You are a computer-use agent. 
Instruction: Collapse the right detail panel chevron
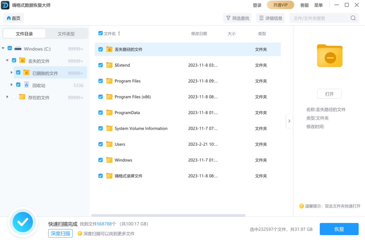coord(289,121)
